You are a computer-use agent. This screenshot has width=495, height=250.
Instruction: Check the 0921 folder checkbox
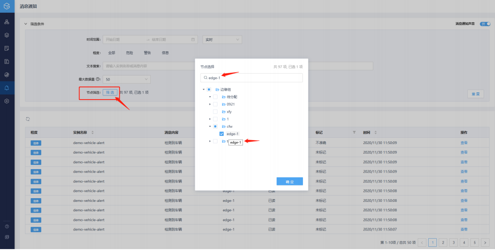215,104
